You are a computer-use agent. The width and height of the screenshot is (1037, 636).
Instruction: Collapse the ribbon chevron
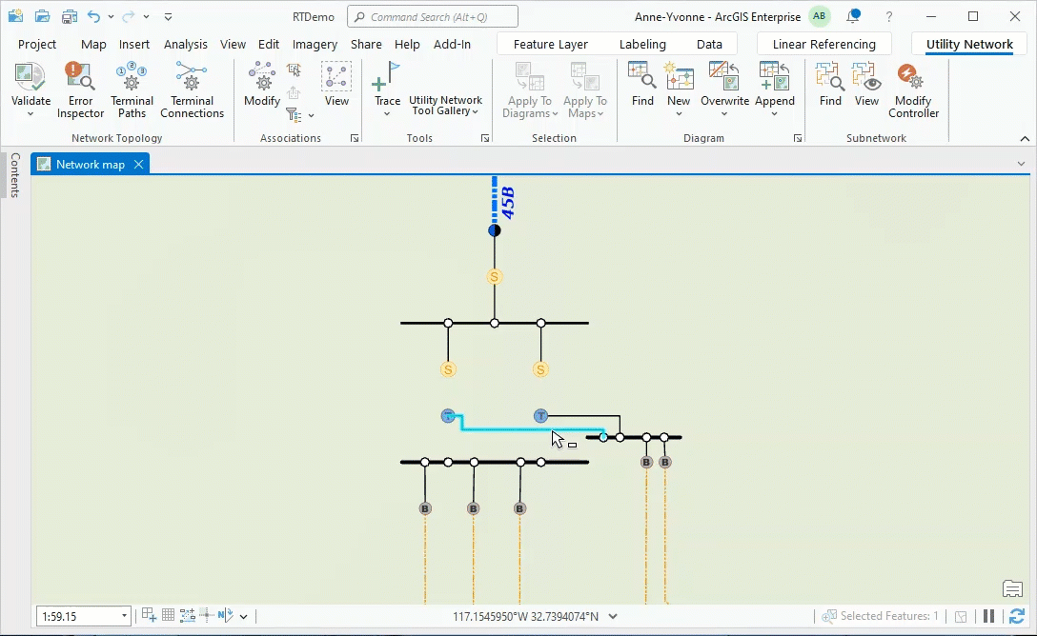[1025, 139]
